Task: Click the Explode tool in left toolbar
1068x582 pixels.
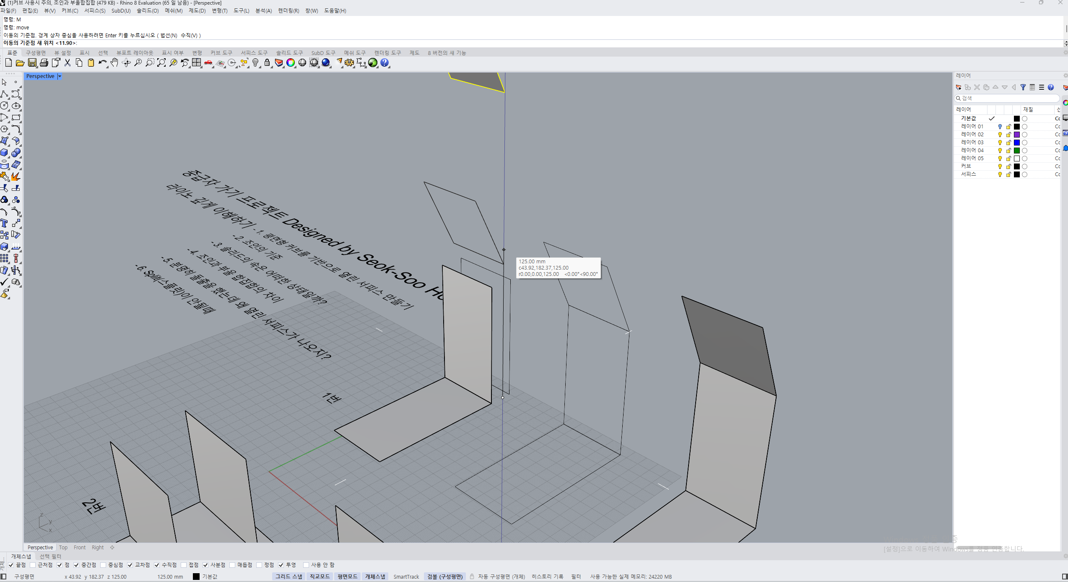Action: tap(16, 176)
